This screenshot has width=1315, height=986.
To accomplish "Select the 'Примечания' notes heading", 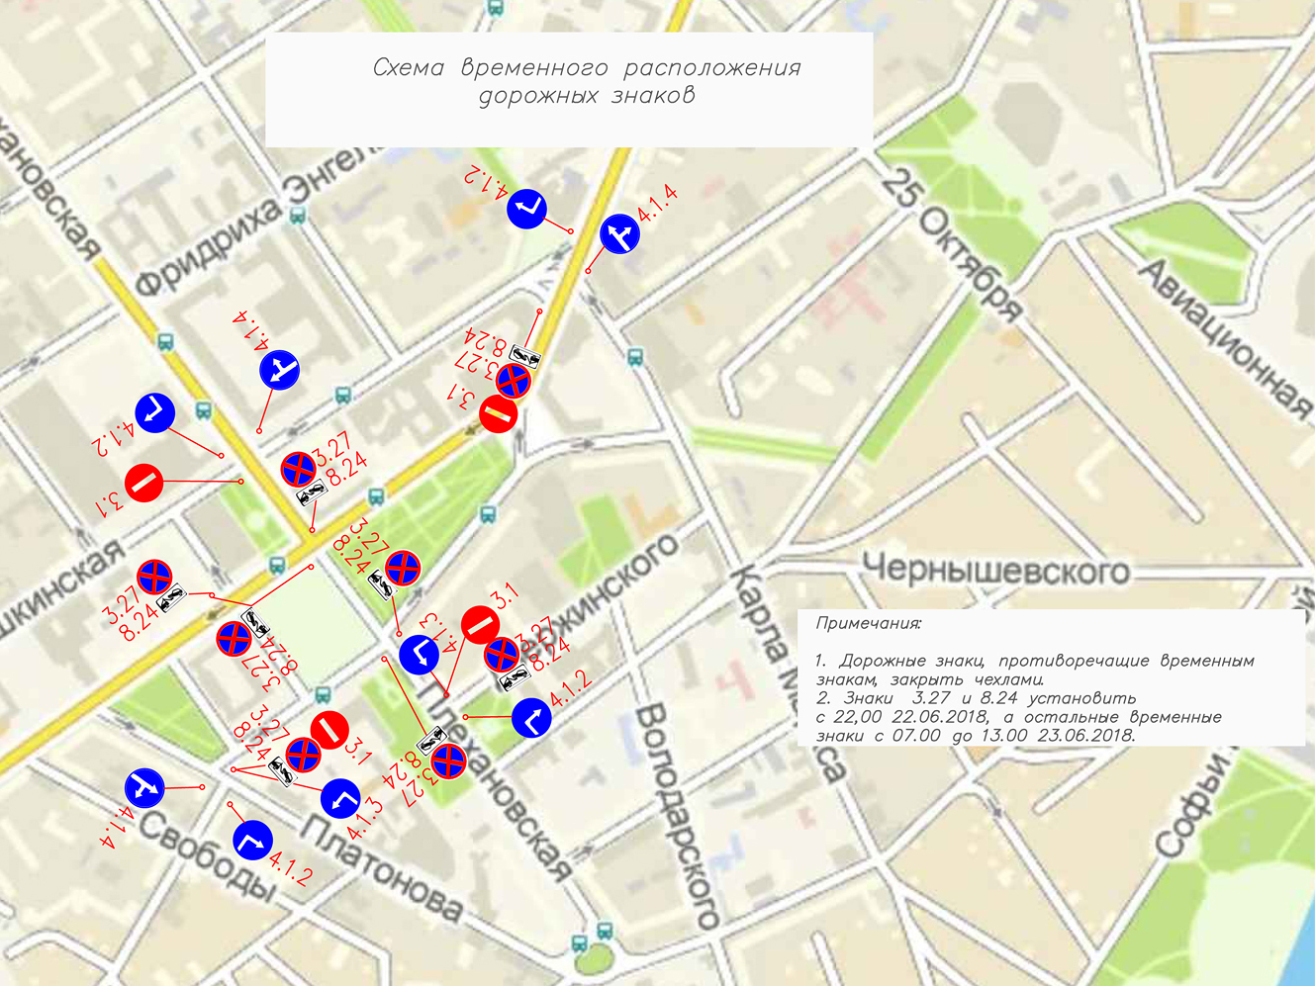I will (868, 624).
